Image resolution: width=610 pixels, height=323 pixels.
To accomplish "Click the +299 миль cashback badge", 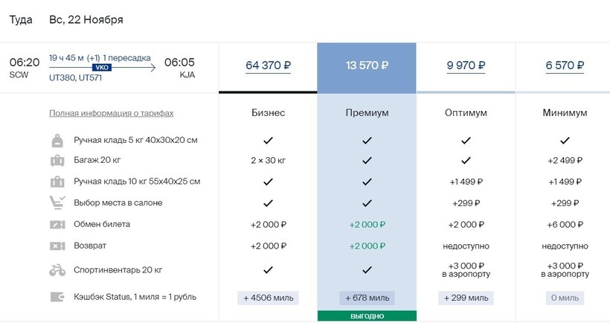I will click(x=466, y=298).
